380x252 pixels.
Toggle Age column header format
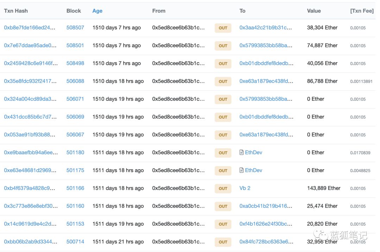pyautogui.click(x=97, y=11)
